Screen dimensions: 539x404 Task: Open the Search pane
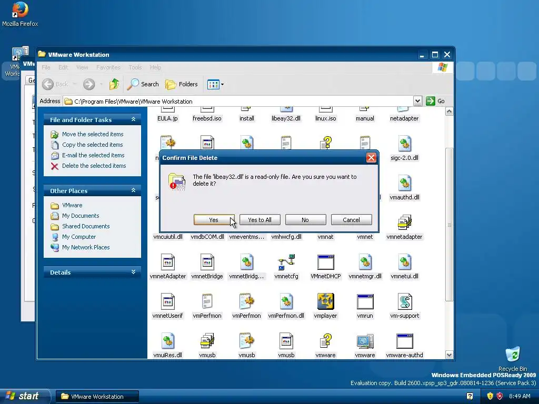pyautogui.click(x=143, y=84)
